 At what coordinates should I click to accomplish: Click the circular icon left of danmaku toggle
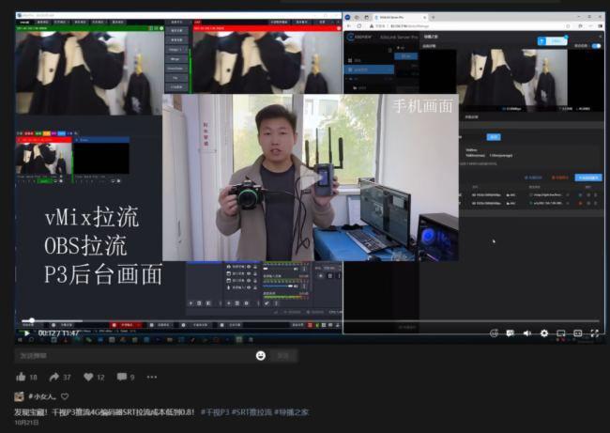pos(494,333)
